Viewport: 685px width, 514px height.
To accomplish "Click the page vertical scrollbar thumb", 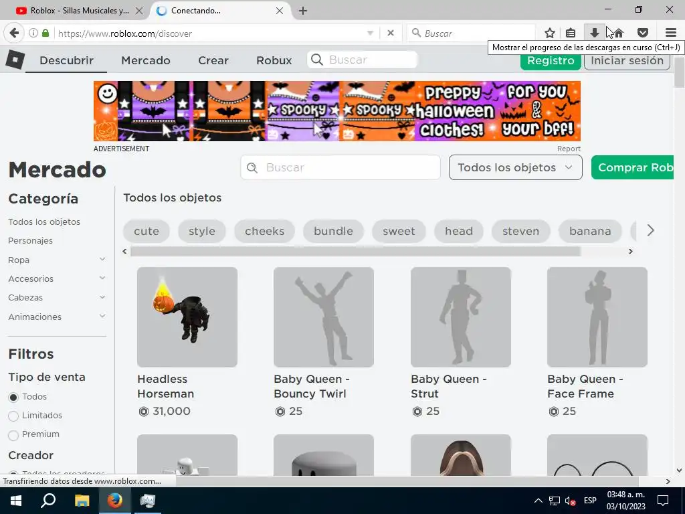I will click(x=680, y=72).
